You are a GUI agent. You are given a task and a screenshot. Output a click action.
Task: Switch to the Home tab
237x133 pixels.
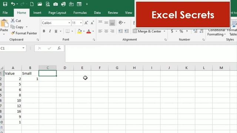point(21,13)
